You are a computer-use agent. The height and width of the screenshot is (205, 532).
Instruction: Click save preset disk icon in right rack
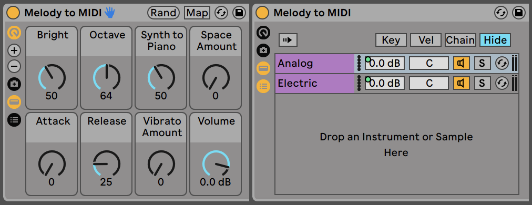518,13
